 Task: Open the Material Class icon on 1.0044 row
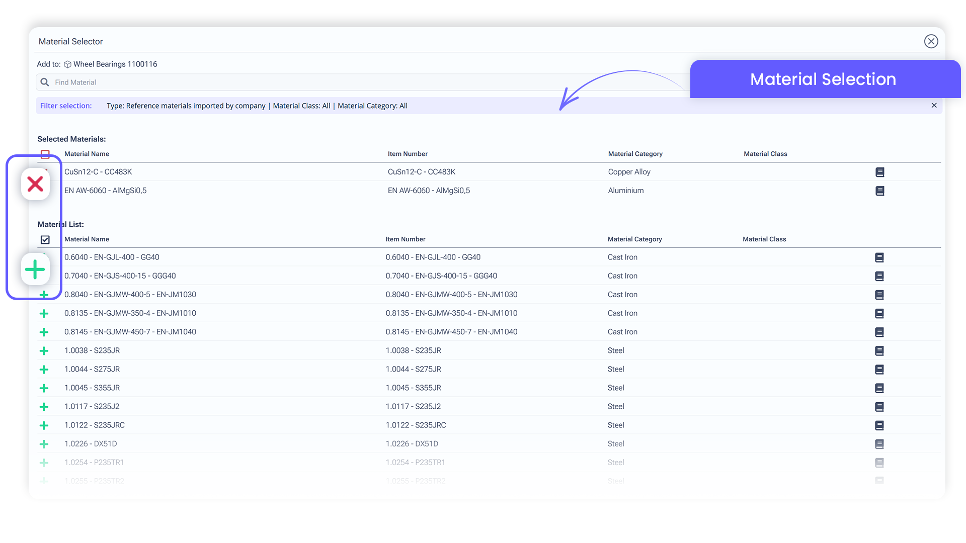pyautogui.click(x=879, y=370)
